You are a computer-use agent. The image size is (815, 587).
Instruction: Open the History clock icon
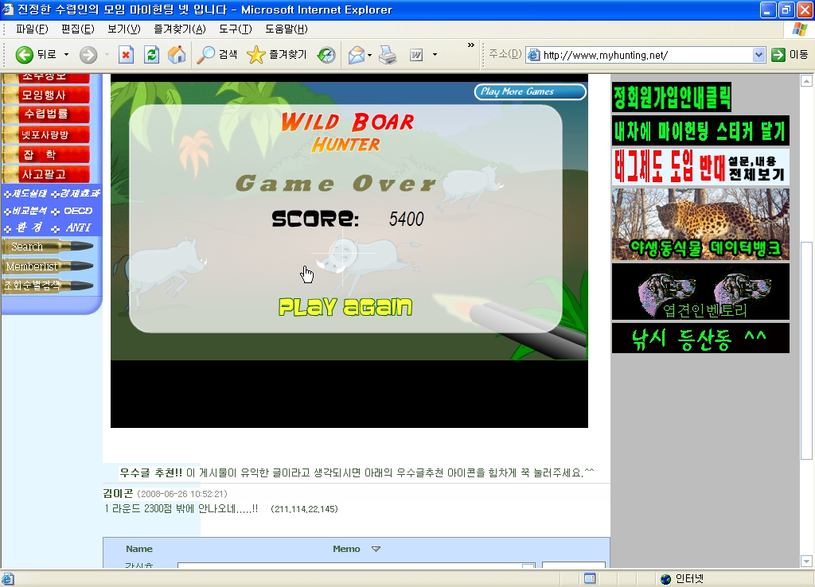pos(326,55)
